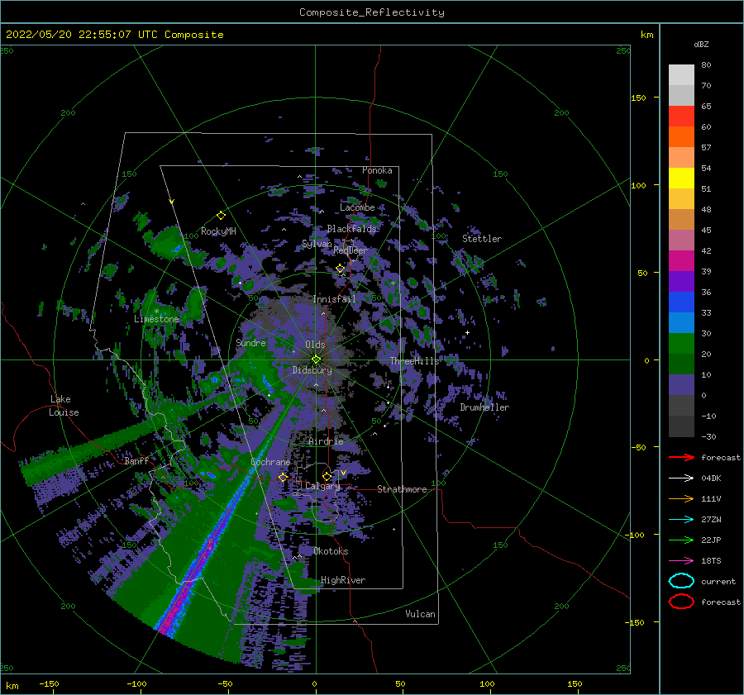Click the Stettler city label
The width and height of the screenshot is (744, 695).
[x=482, y=239]
